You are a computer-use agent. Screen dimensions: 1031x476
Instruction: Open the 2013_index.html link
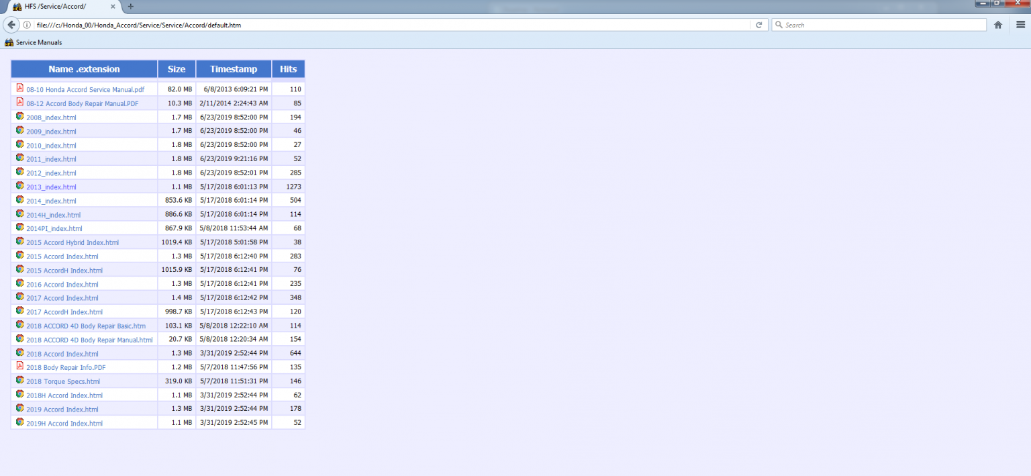pyautogui.click(x=51, y=187)
